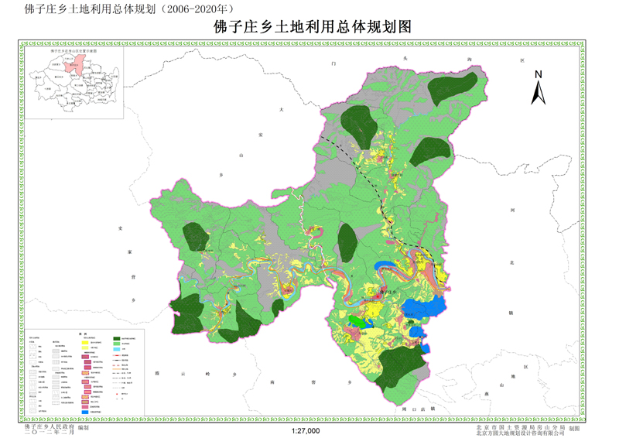Click the 佛子庄乡人民政府 footer label
Image resolution: width=619 pixels, height=438 pixels.
click(x=50, y=426)
